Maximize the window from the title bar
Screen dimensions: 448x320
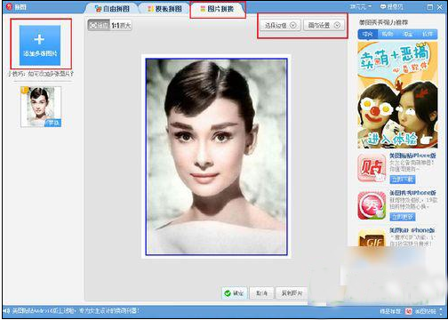tap(430, 7)
